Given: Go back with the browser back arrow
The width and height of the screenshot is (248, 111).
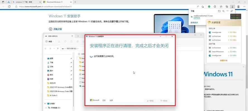Looking at the screenshot, I should coord(3,7).
